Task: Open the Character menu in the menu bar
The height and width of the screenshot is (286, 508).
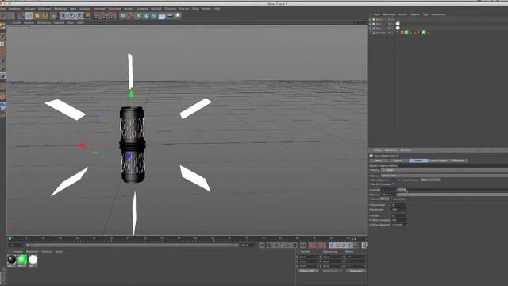Action: coord(171,9)
